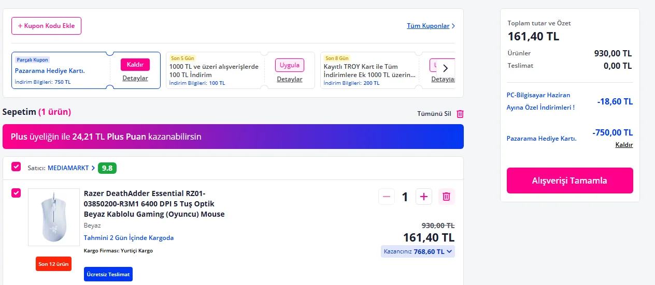Open Detaylar for the 1000 TL ve üzeri coupon
Screen dimensions: 655x285
[290, 79]
